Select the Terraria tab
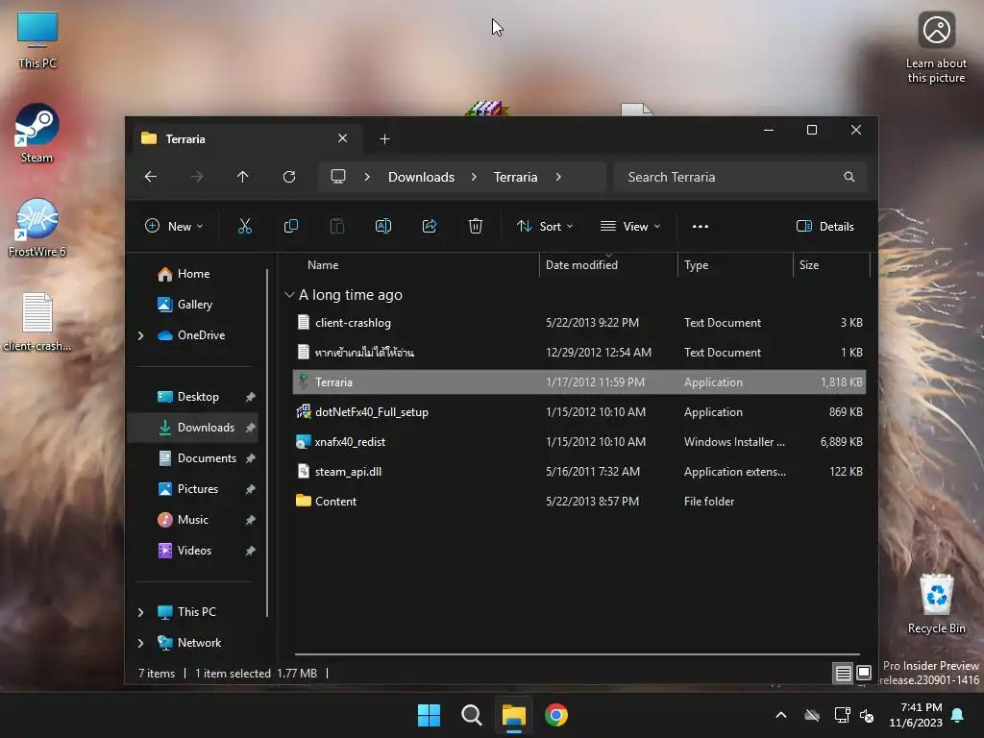The height and width of the screenshot is (738, 984). point(245,139)
